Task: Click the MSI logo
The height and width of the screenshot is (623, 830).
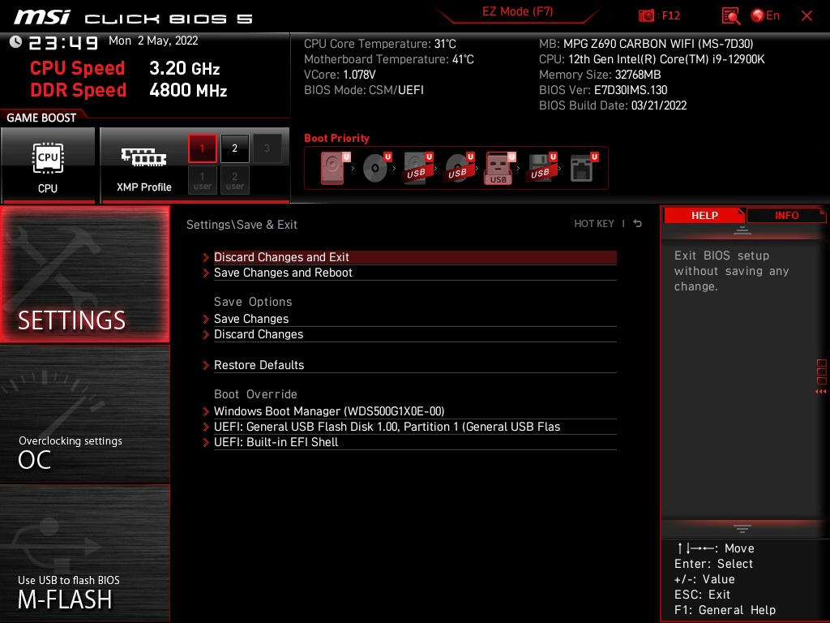Action: [x=42, y=17]
